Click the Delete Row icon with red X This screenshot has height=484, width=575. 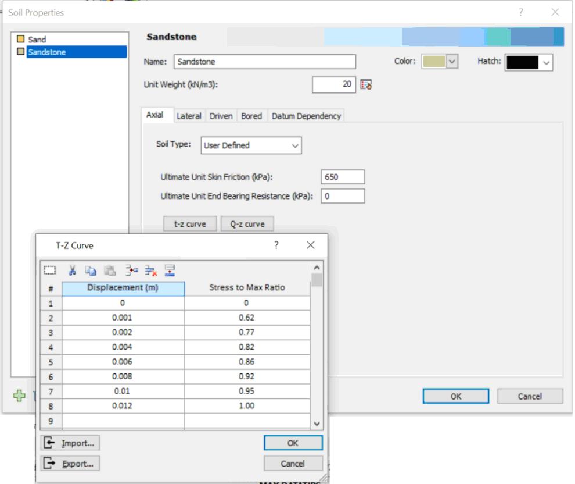(151, 271)
